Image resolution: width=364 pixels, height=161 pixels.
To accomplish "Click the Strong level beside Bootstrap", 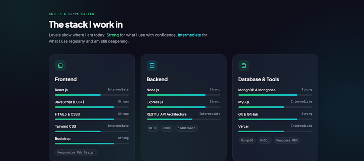I will (123, 138).
